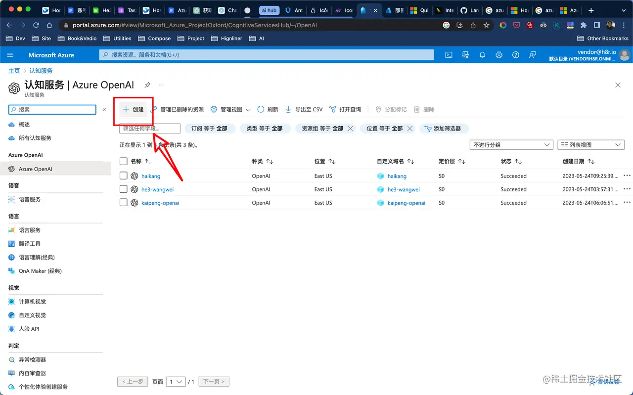Toggle the select-all checkbox in header
Viewport: 633px width, 395px height.
coord(124,161)
